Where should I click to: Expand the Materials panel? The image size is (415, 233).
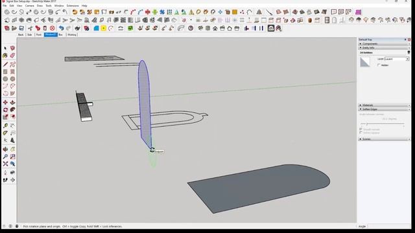(x=384, y=105)
